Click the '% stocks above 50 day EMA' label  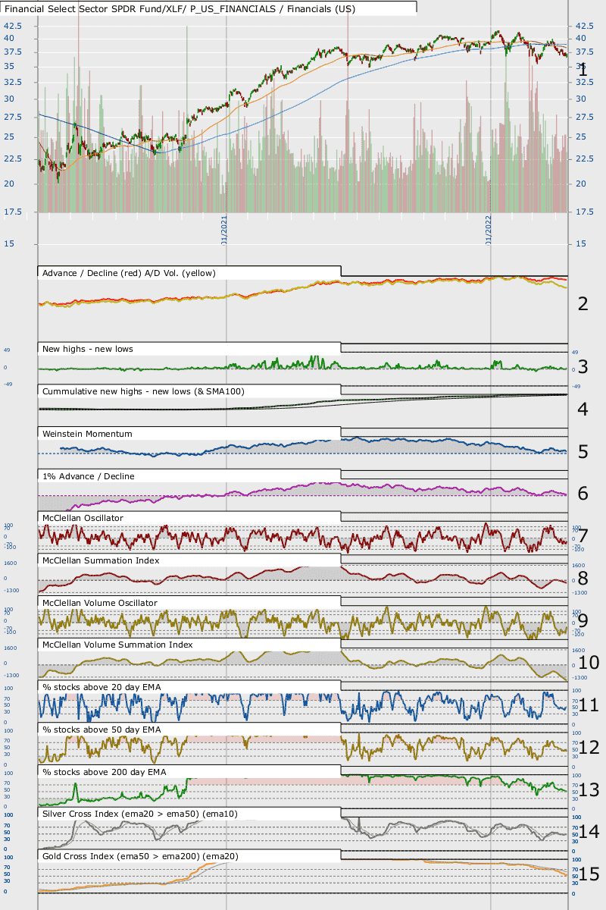[x=102, y=730]
